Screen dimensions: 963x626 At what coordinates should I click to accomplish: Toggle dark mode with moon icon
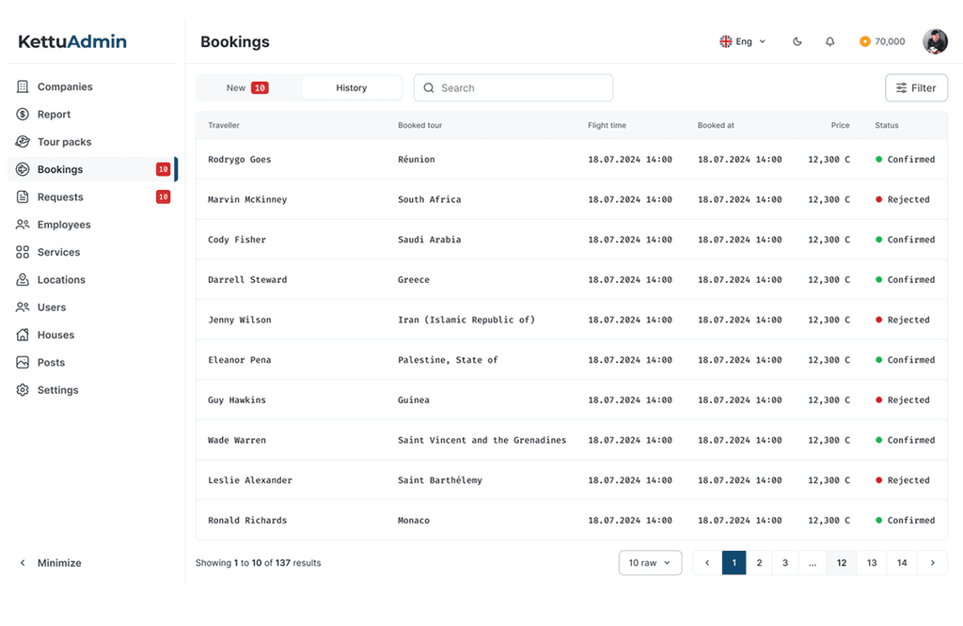797,41
